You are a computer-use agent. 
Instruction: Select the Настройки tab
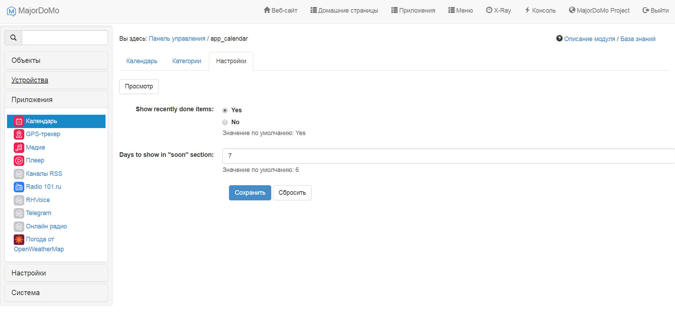pos(231,61)
